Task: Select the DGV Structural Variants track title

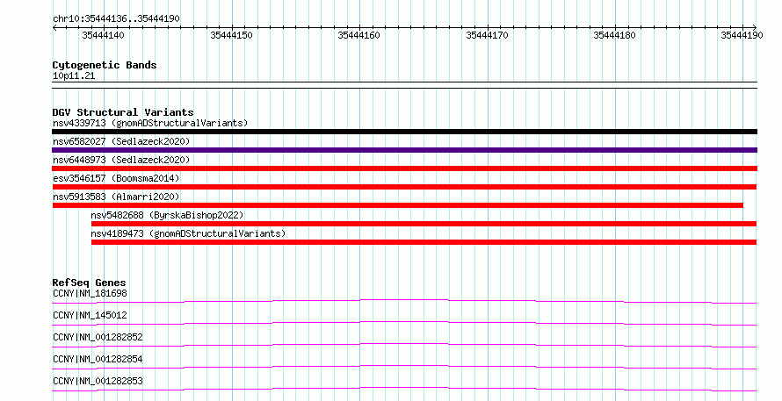Action: pos(123,112)
